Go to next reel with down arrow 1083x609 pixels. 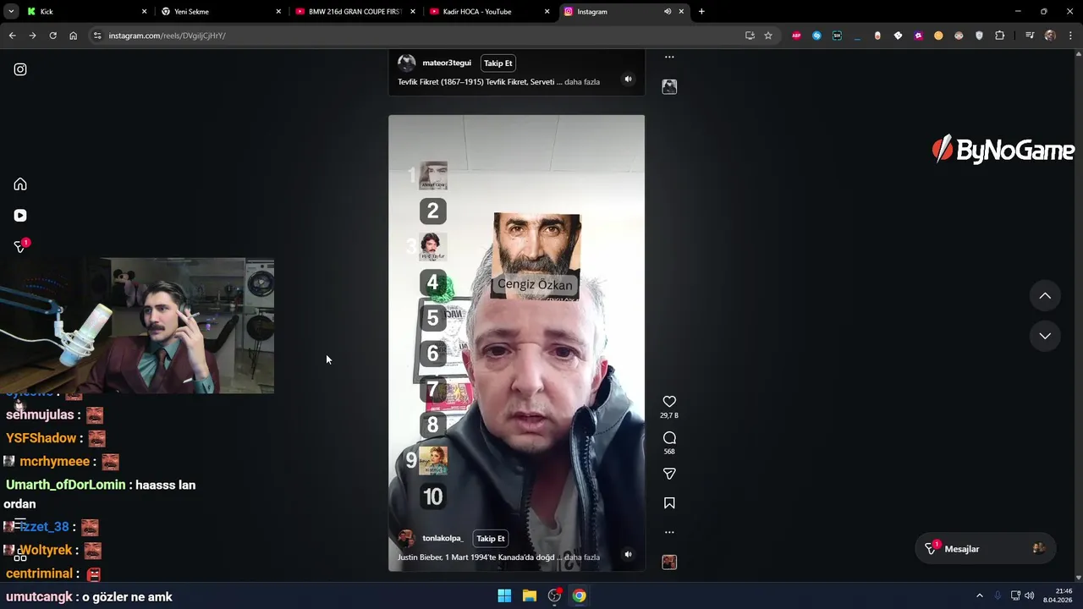pyautogui.click(x=1045, y=336)
